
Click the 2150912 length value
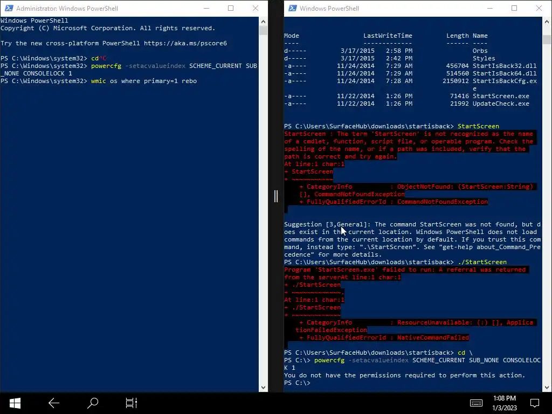tap(456, 81)
